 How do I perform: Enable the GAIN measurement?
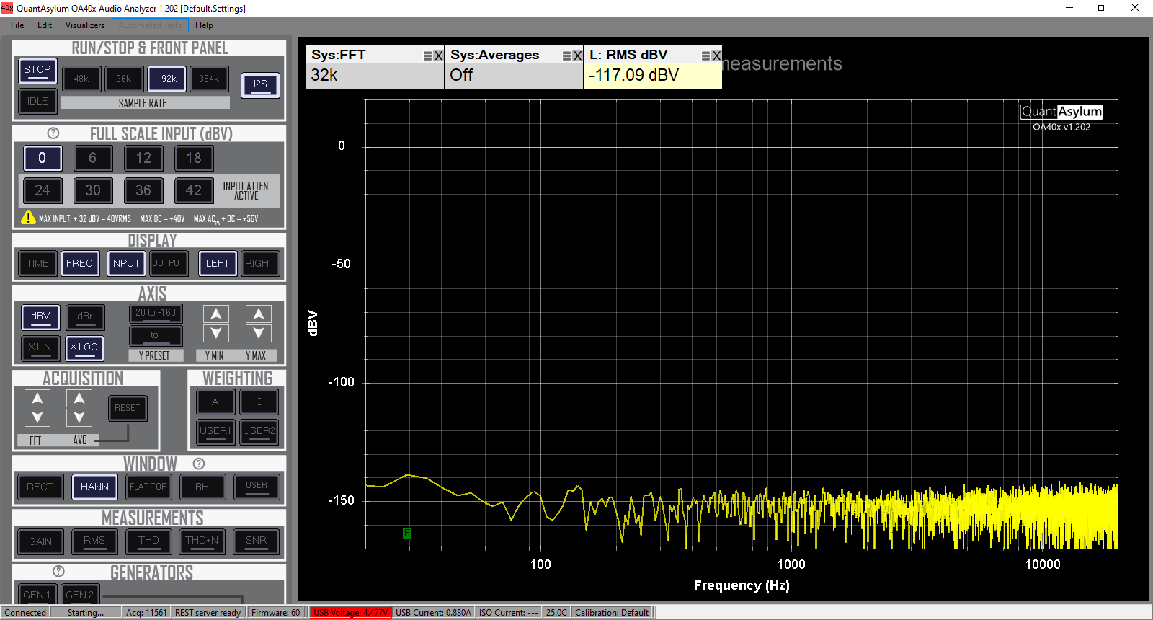pyautogui.click(x=40, y=541)
